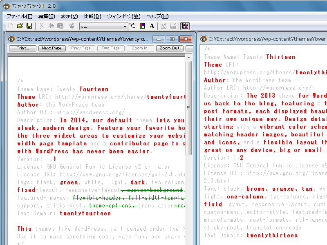Click the preview vertical scrollbar thumb
This screenshot has height=245, width=327.
tap(189, 108)
